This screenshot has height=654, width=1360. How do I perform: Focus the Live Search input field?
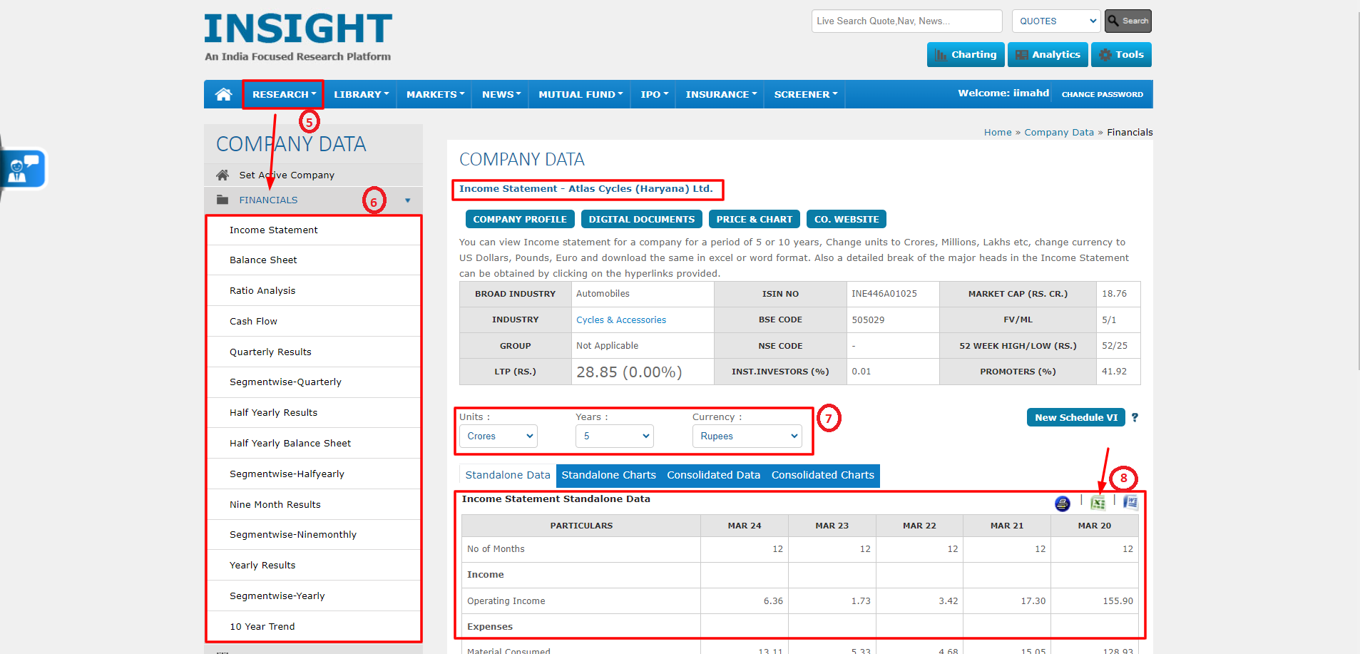(x=906, y=21)
